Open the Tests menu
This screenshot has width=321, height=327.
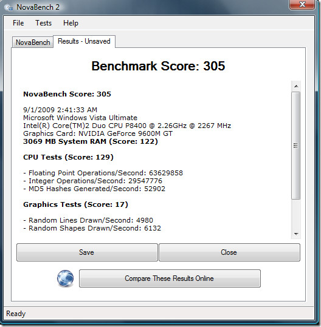click(x=44, y=23)
